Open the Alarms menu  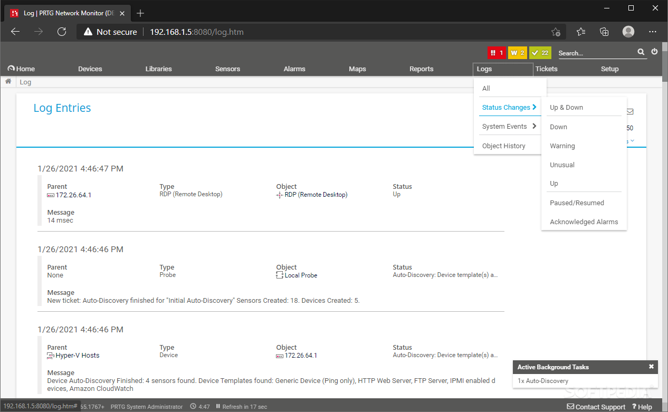coord(294,69)
